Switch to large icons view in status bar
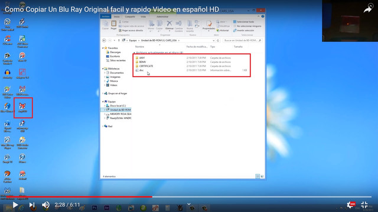Screen dimensions: 378x212 pyautogui.click(x=262, y=177)
